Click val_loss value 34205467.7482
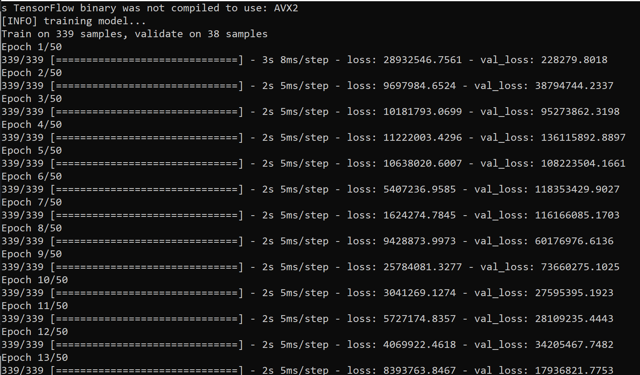This screenshot has width=640, height=375. (x=574, y=345)
